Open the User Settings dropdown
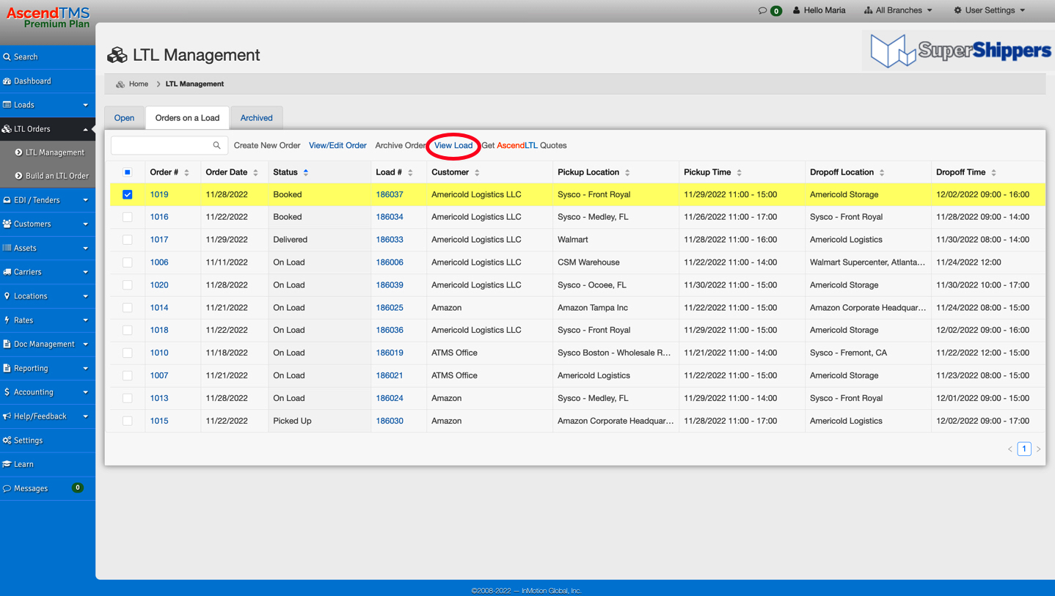 coord(989,10)
